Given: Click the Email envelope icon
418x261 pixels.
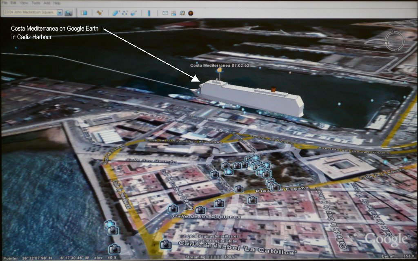Looking at the screenshot, I should (x=165, y=13).
